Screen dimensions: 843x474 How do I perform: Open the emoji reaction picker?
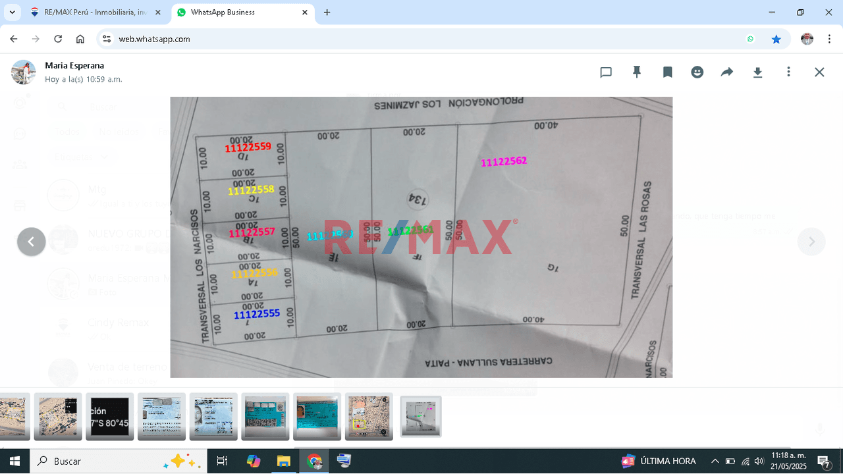click(x=697, y=72)
